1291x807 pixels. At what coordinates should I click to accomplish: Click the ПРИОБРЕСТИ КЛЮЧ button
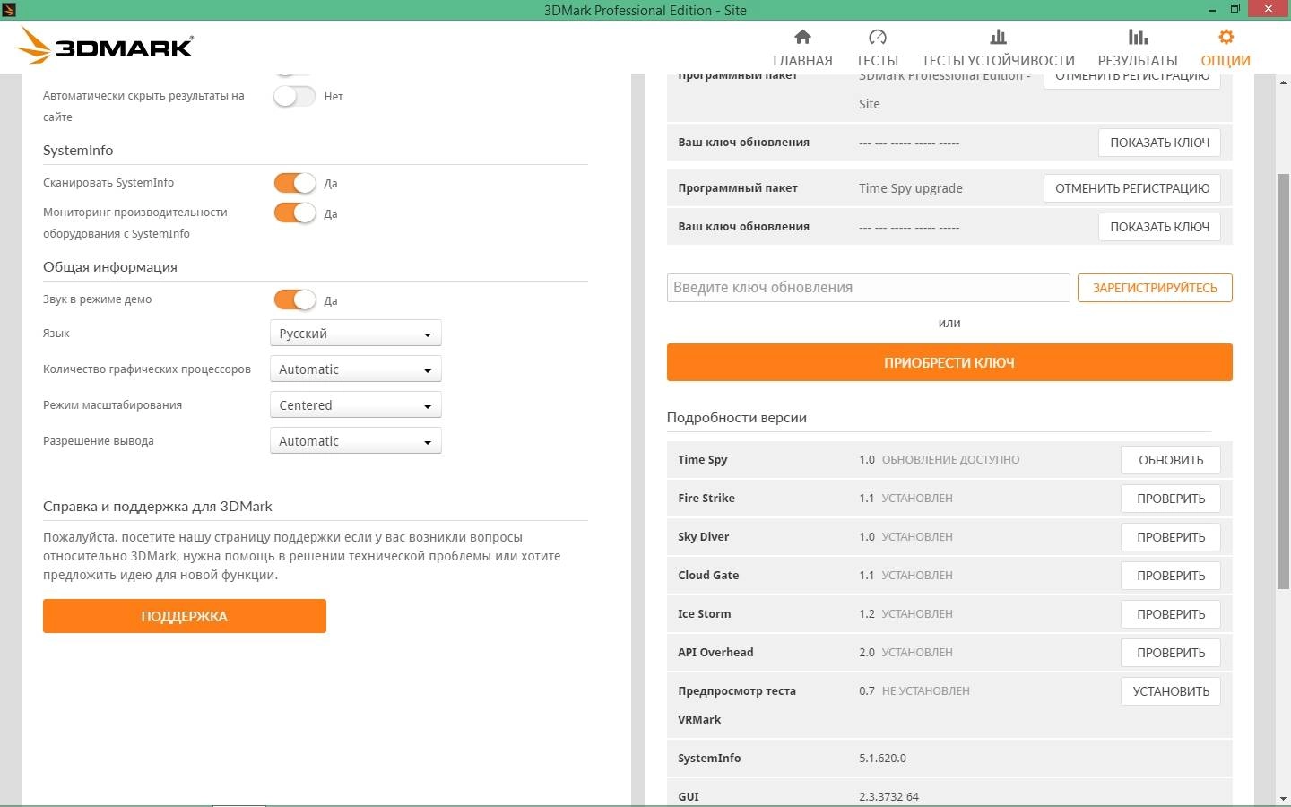[949, 362]
